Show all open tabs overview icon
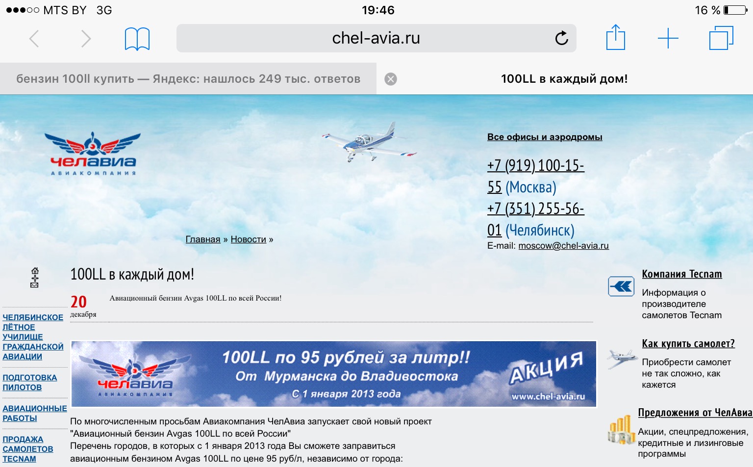 click(721, 38)
